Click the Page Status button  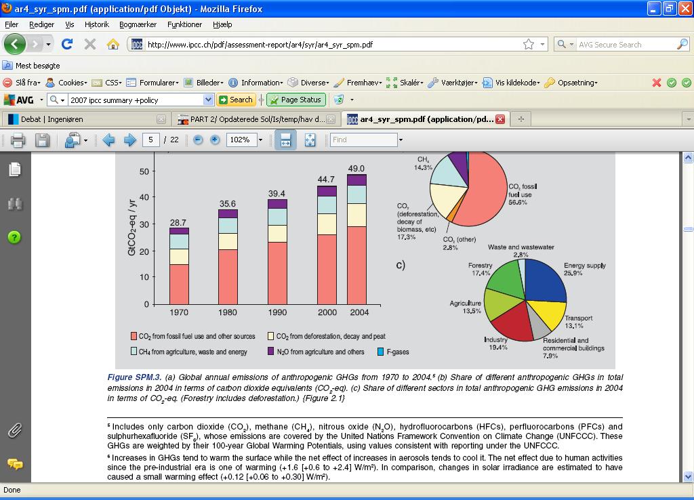click(x=296, y=100)
